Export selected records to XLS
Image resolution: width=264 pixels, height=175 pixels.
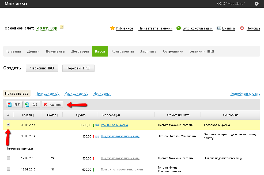(x=32, y=105)
